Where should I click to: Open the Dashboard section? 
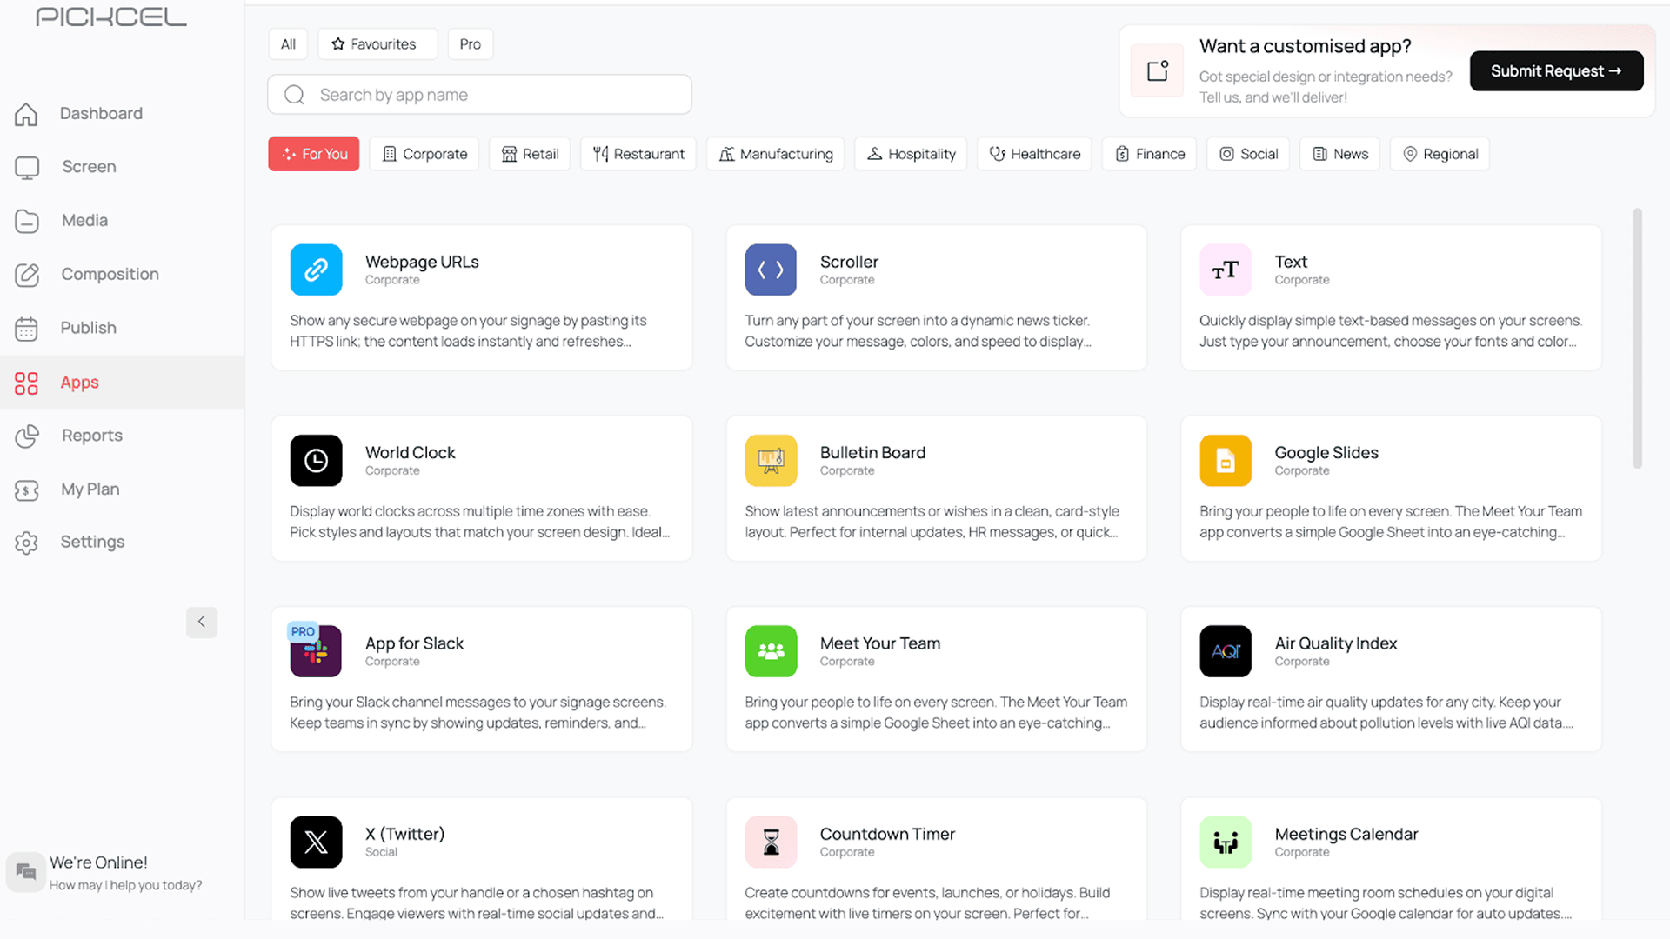pyautogui.click(x=101, y=113)
